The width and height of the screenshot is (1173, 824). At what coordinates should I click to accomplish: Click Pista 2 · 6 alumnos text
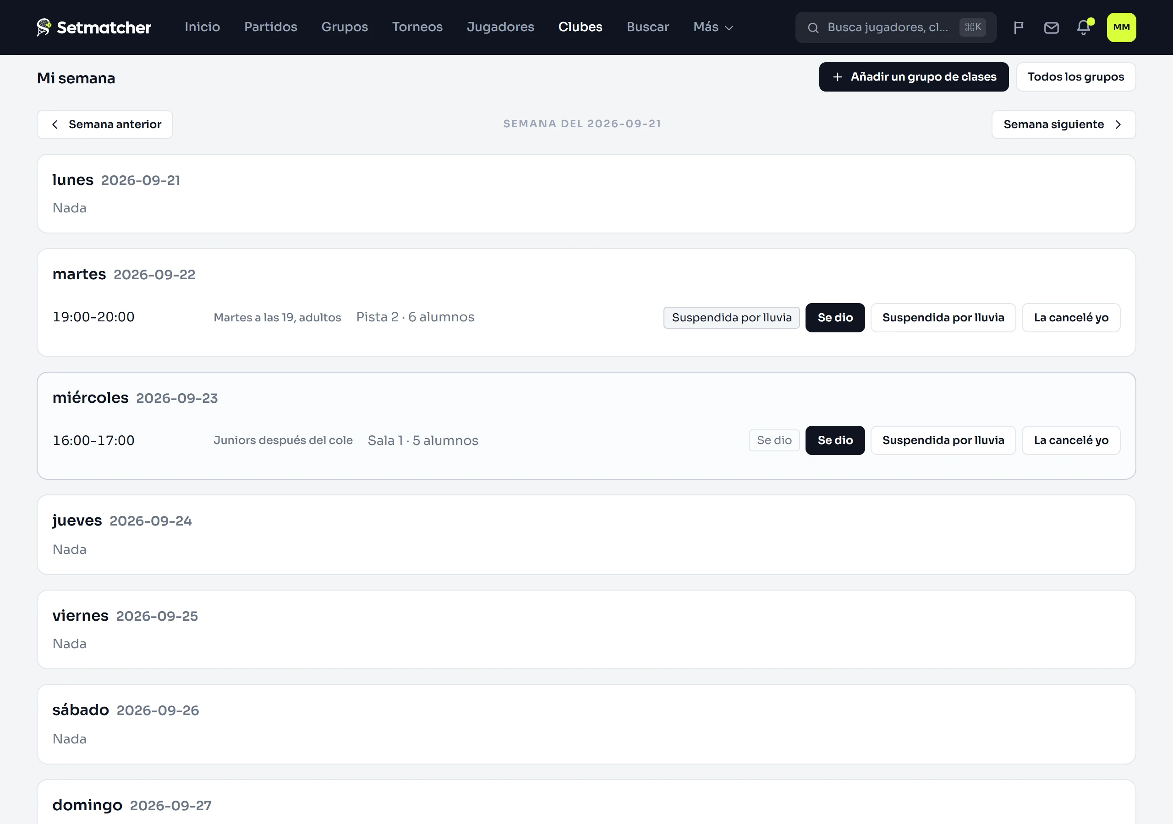pos(415,317)
